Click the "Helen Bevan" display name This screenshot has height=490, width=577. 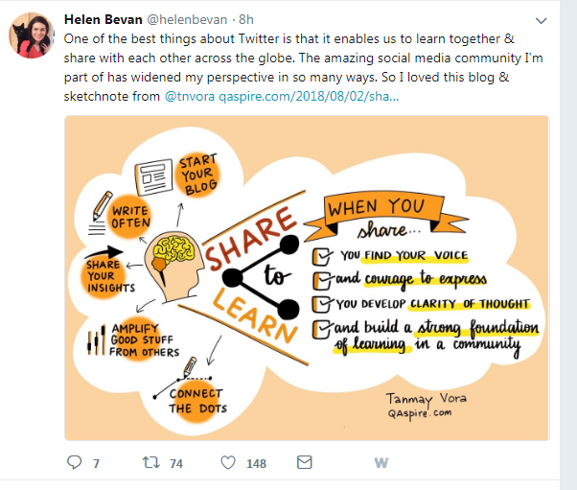pyautogui.click(x=101, y=20)
